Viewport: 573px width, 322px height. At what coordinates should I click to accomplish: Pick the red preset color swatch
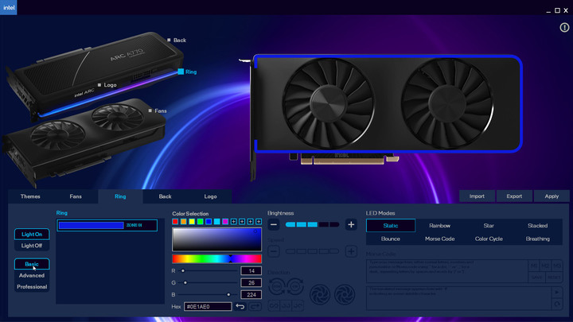pyautogui.click(x=175, y=222)
